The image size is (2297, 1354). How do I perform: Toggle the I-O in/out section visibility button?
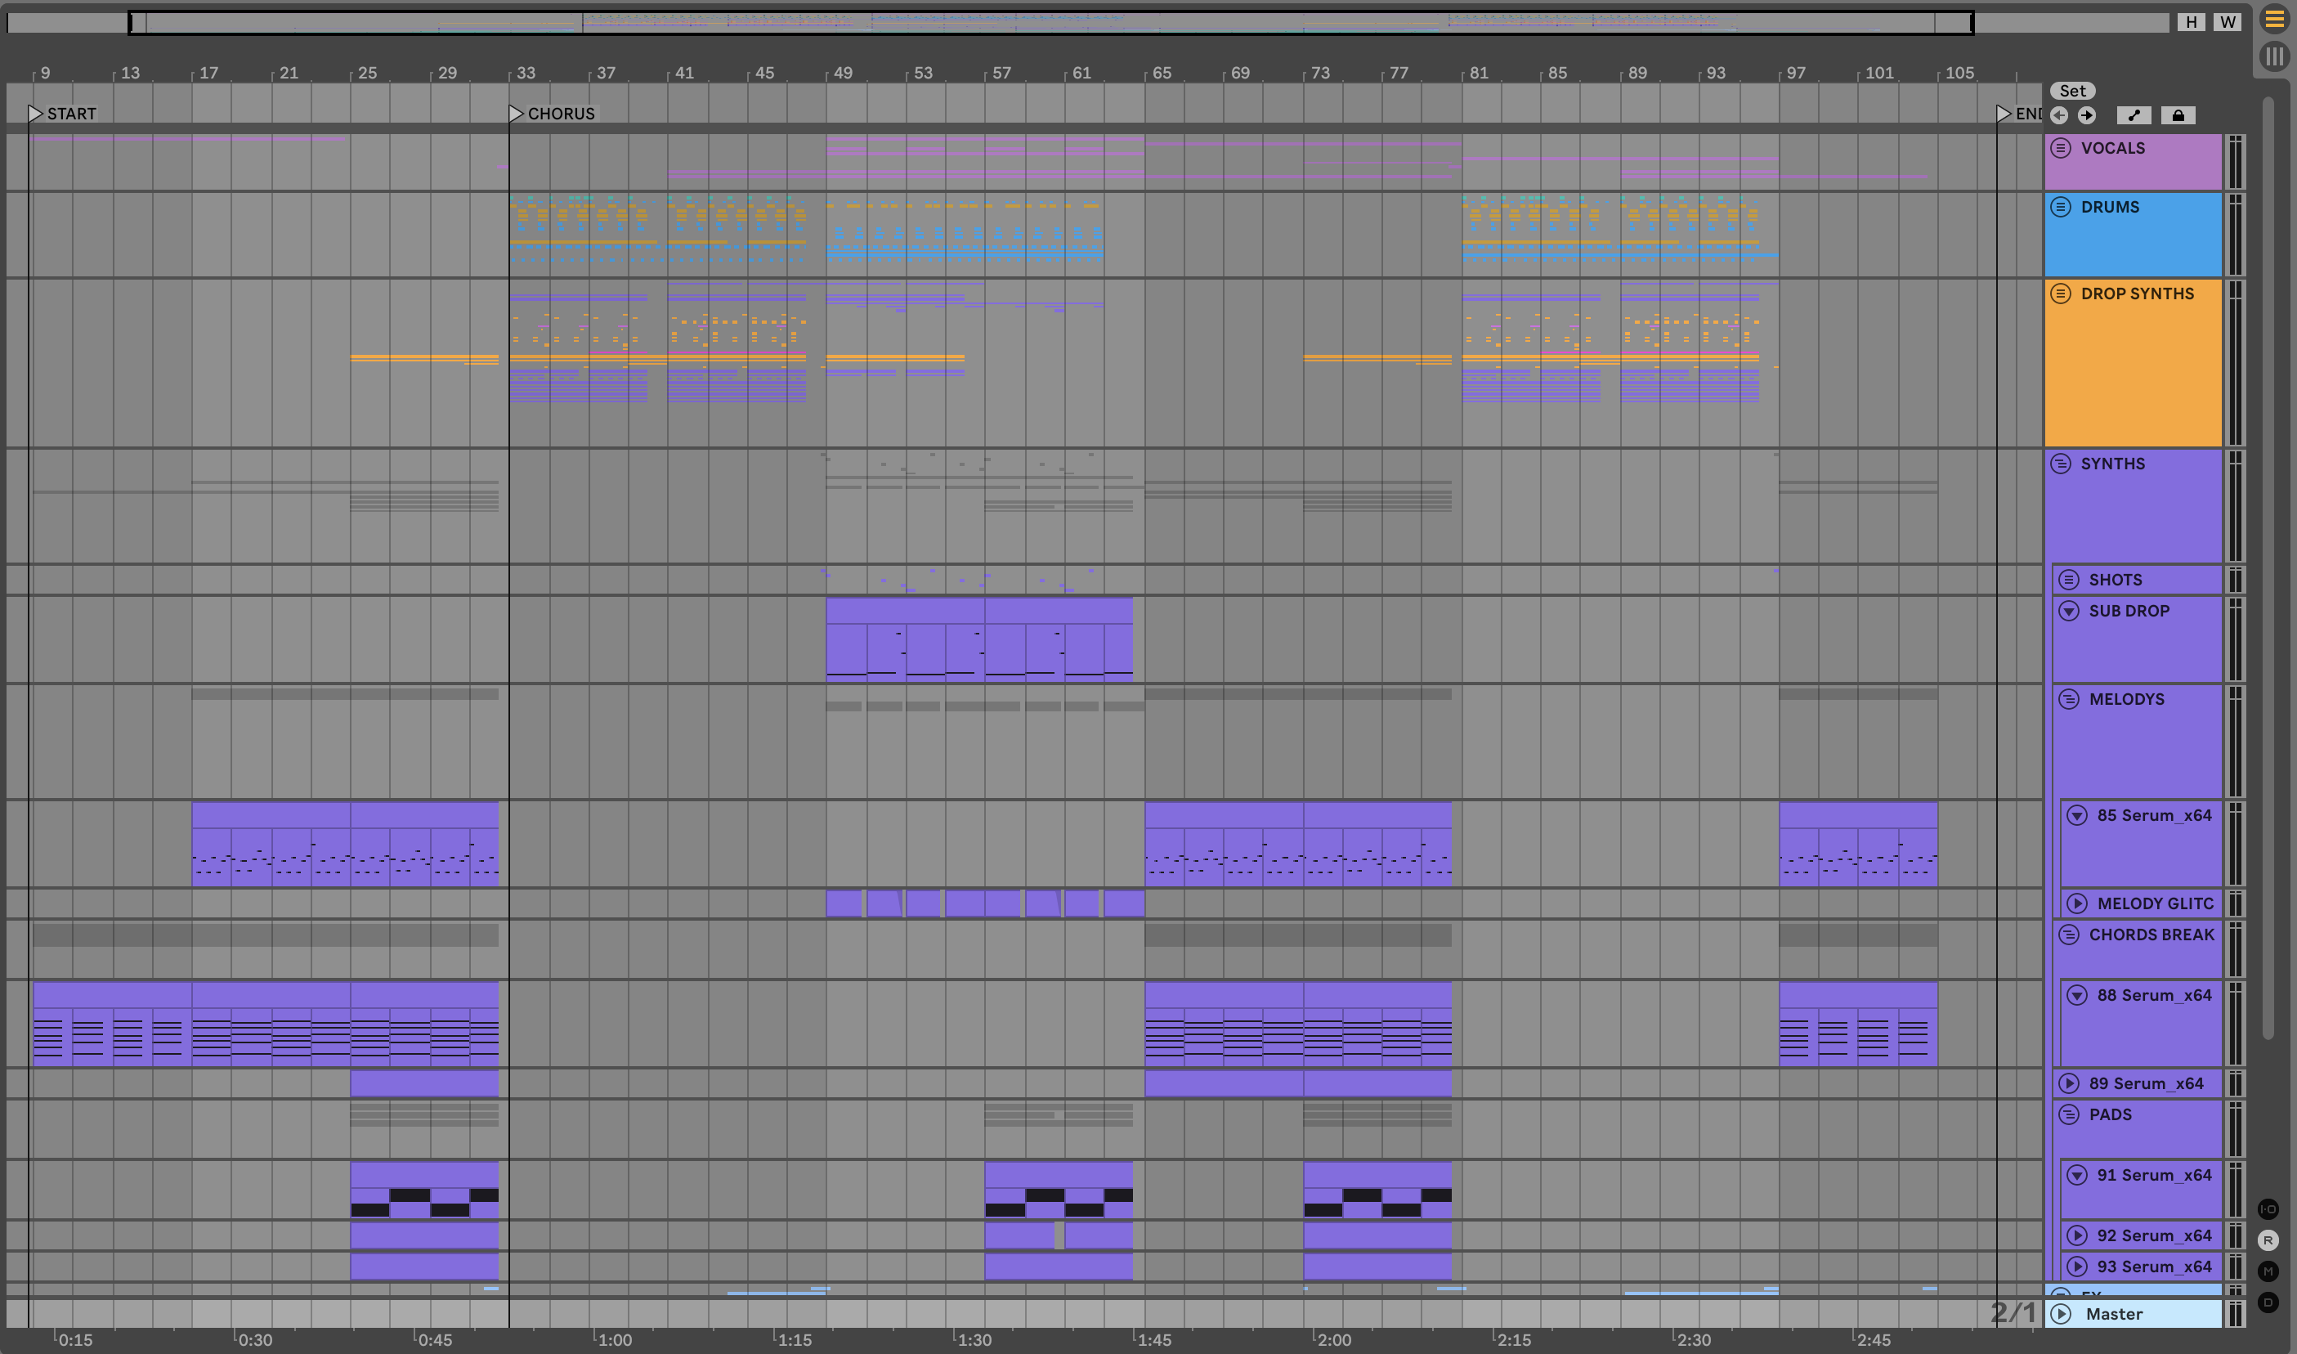tap(2268, 1209)
